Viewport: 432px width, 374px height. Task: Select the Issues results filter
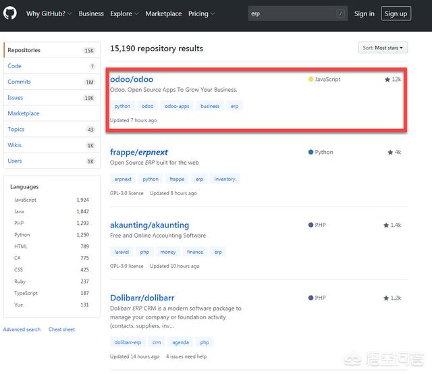(x=51, y=98)
